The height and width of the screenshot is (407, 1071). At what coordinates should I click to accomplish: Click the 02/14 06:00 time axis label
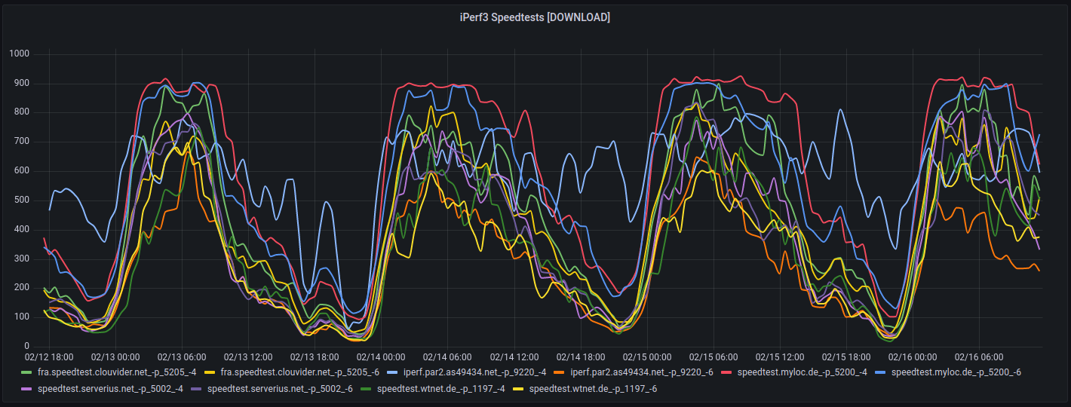tap(447, 357)
